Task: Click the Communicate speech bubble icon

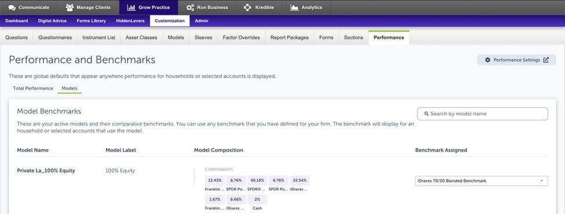Action: click(x=12, y=8)
